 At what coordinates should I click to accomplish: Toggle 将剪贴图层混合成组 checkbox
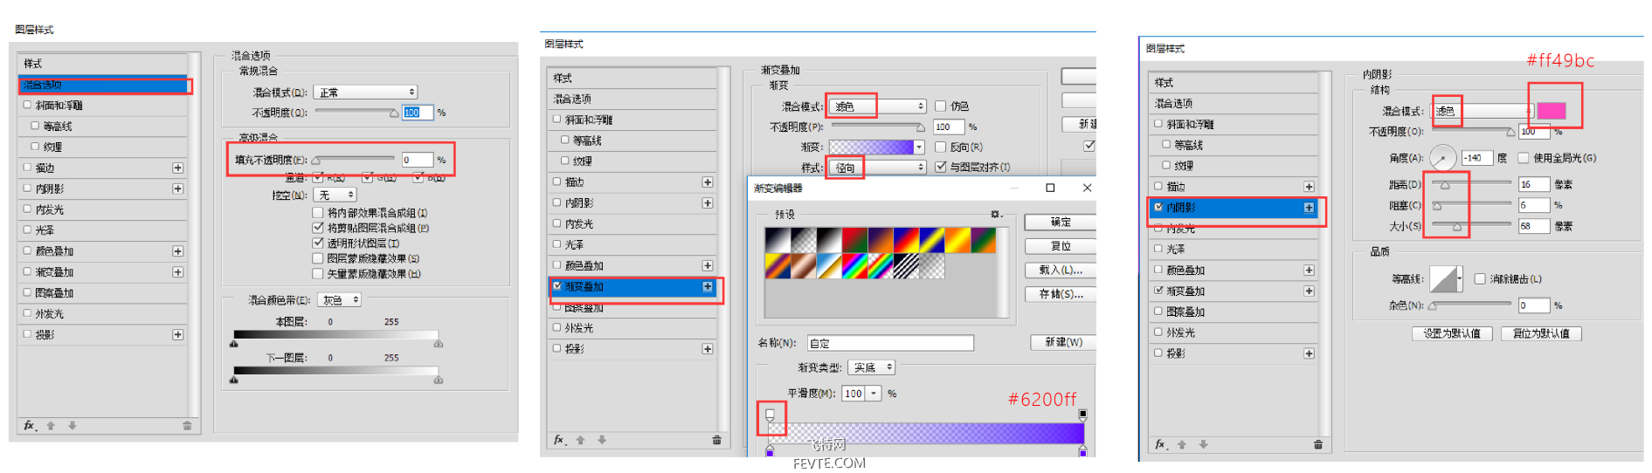[x=318, y=228]
